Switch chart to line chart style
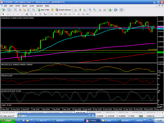This screenshot has height=123, width=164. (85, 10)
